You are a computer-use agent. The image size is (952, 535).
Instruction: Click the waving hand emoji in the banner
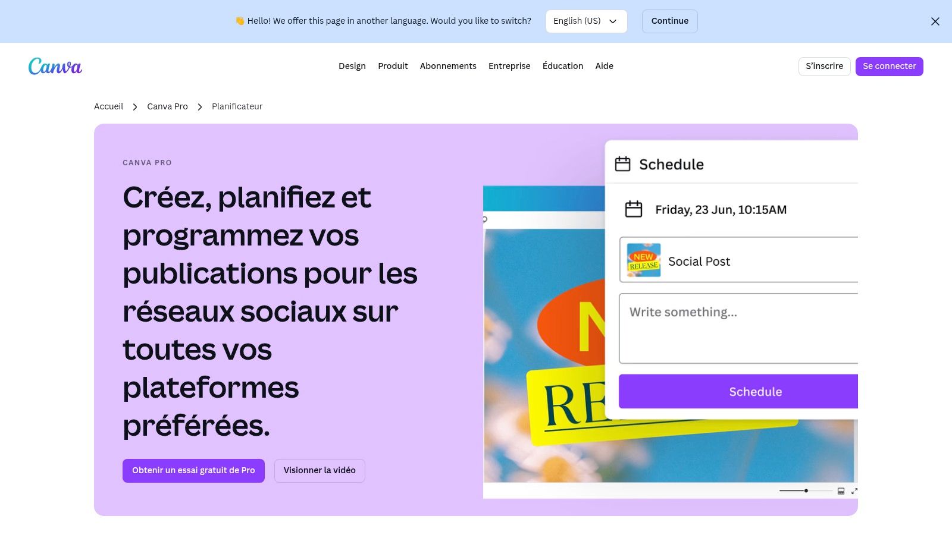(x=238, y=21)
